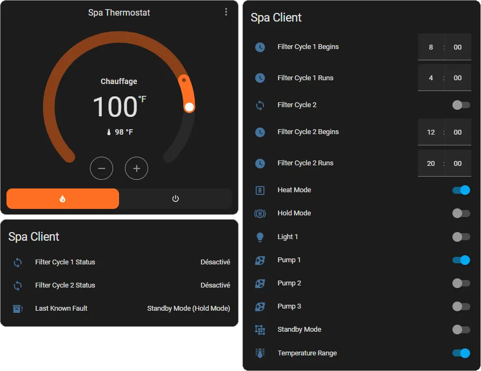Click the Last Known Fault label

(x=61, y=309)
